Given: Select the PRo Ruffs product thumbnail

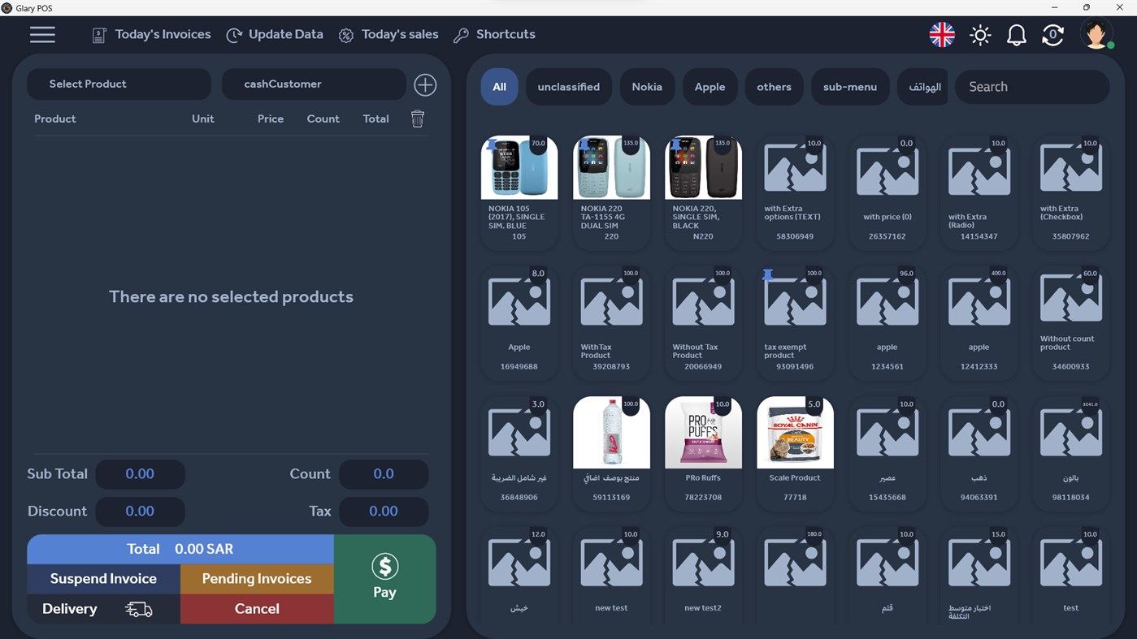Looking at the screenshot, I should tap(702, 431).
